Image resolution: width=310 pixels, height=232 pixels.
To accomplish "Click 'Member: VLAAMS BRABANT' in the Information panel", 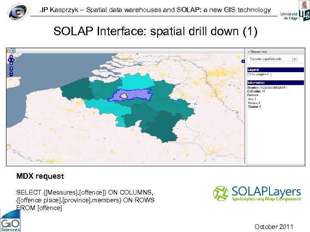I will point(267,87).
